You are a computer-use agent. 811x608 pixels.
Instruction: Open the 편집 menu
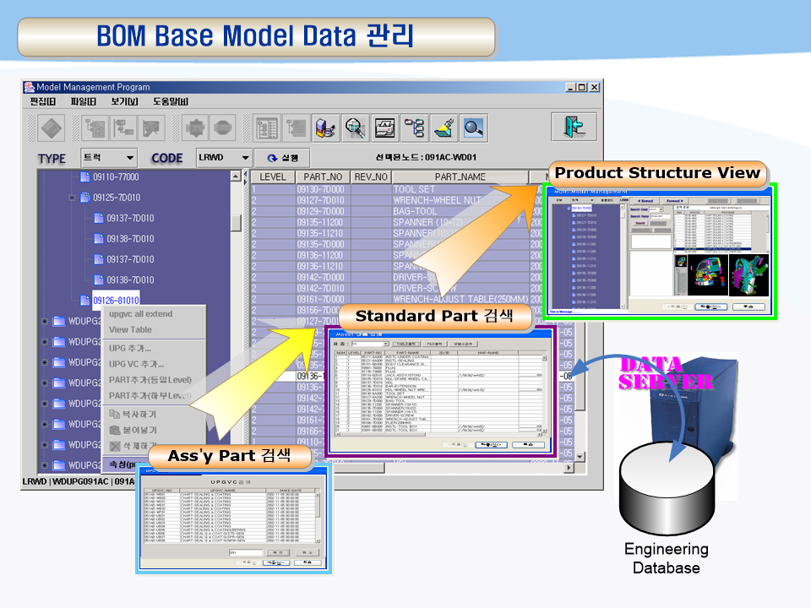(x=44, y=101)
